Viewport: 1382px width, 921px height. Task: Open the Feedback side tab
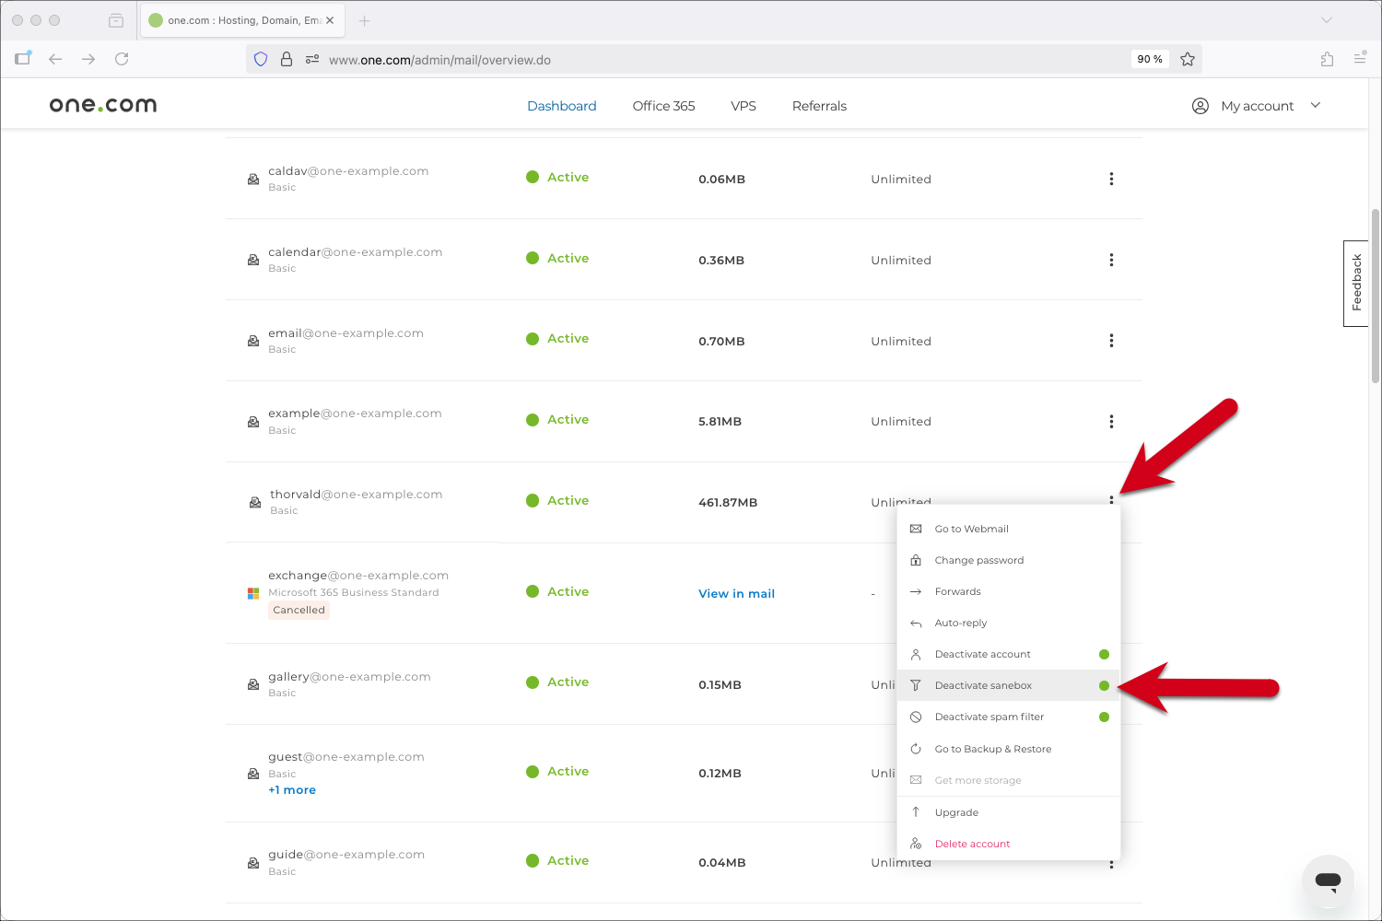[1355, 284]
